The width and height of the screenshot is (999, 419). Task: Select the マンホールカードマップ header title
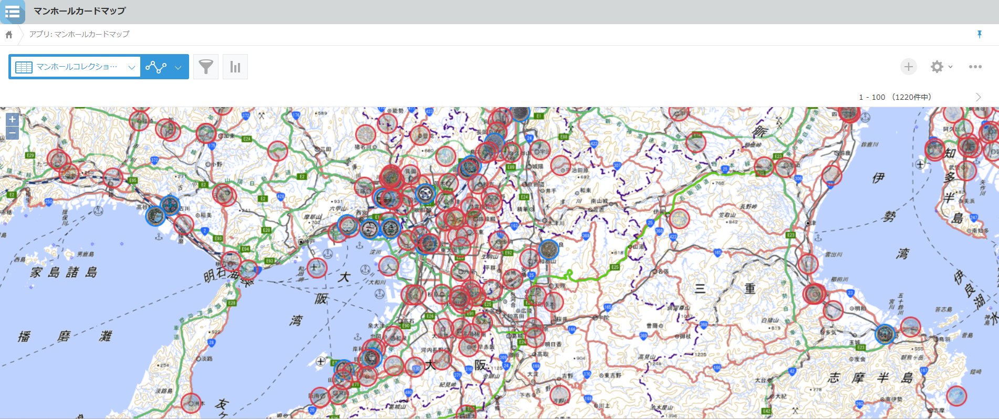click(79, 11)
